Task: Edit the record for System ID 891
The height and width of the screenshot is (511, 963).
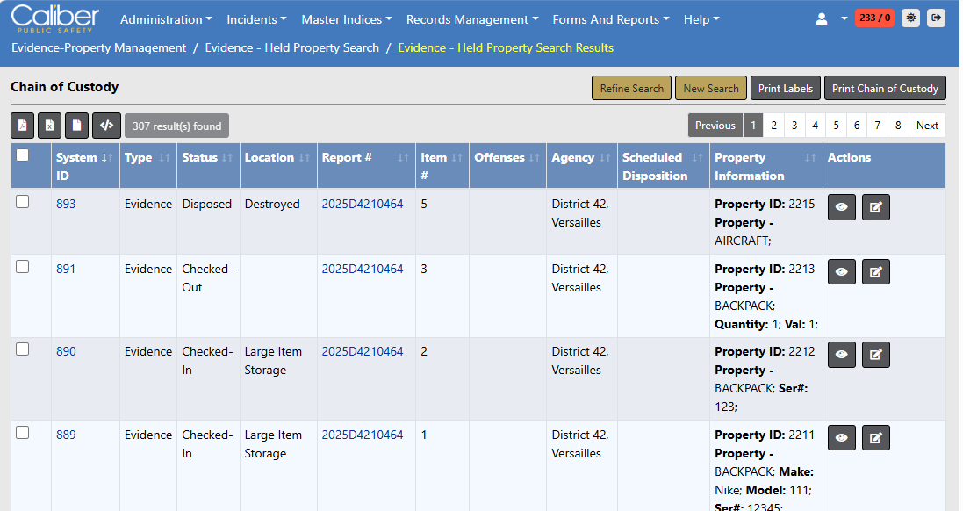Action: 875,272
